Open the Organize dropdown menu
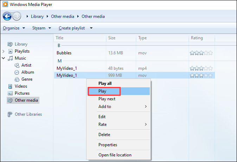Viewport: 237px width, 162px height. click(14, 28)
